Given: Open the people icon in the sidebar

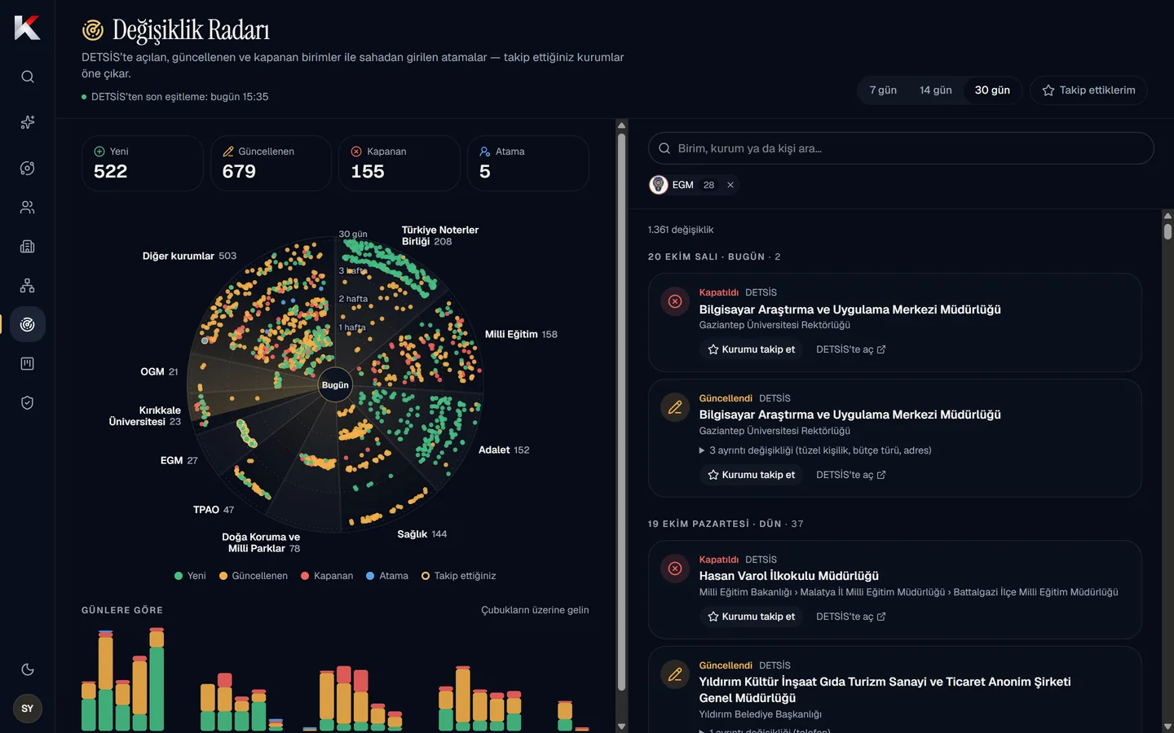Looking at the screenshot, I should (x=28, y=207).
